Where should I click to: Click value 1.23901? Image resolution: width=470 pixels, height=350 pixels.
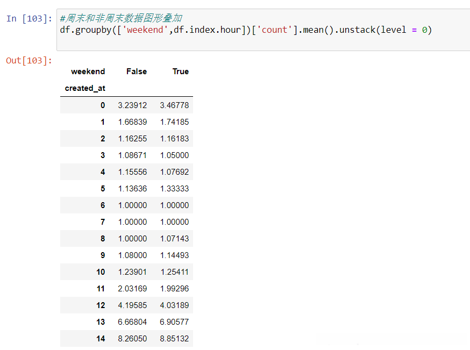pos(132,272)
